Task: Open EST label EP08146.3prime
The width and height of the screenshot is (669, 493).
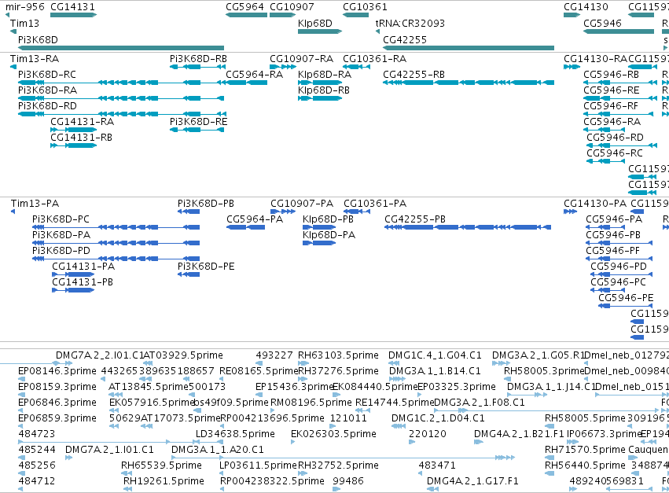Action: pos(57,371)
